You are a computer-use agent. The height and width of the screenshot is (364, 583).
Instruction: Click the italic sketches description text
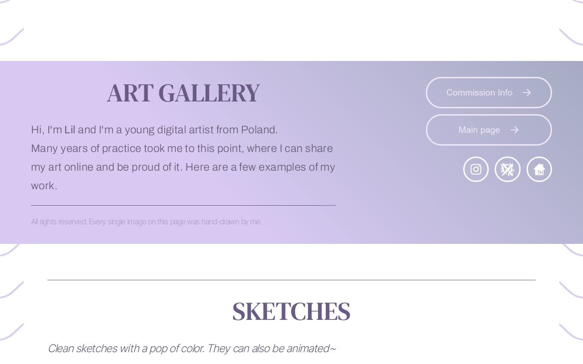[192, 348]
